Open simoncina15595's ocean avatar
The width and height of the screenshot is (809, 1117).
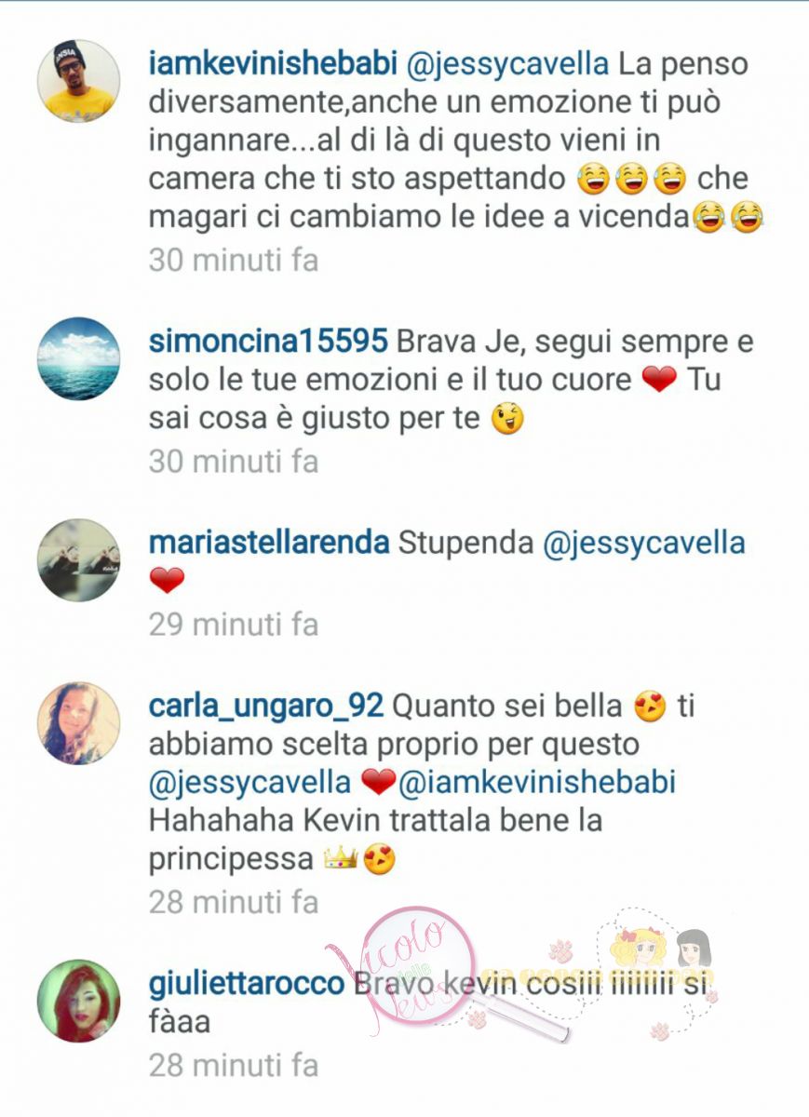[78, 358]
